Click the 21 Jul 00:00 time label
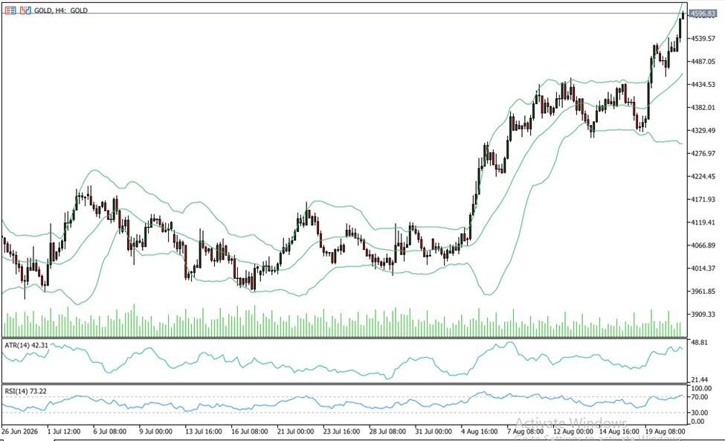This screenshot has width=725, height=441. coord(295,431)
